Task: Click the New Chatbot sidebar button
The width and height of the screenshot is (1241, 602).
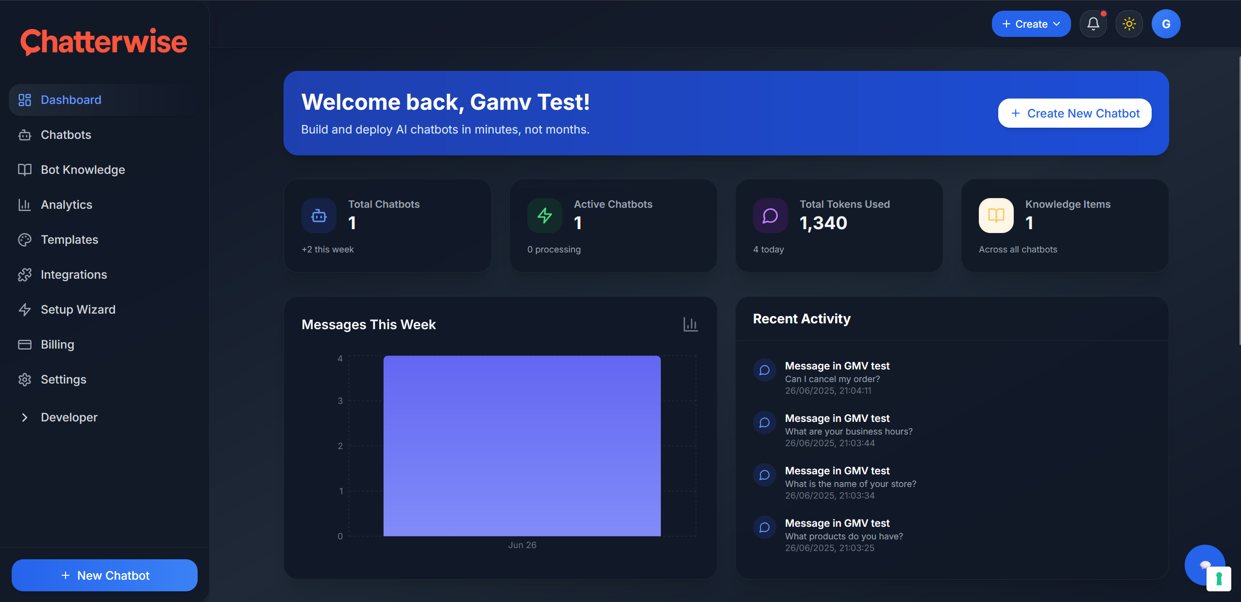Action: tap(104, 575)
